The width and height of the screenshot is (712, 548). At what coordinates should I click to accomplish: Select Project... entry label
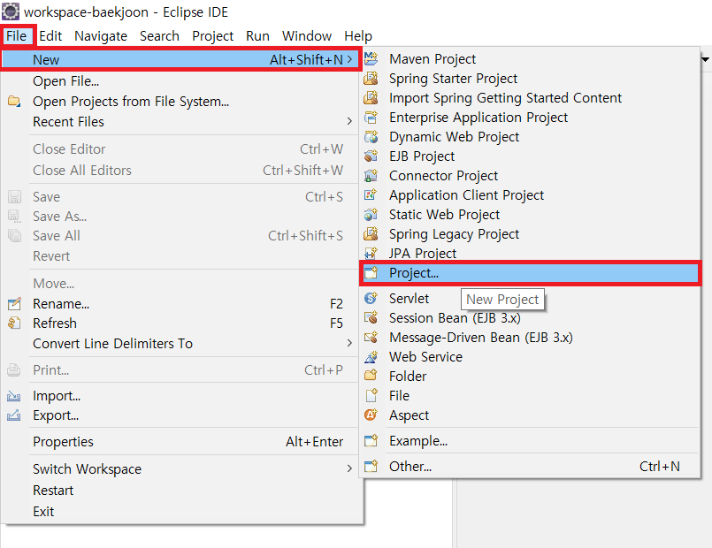(x=414, y=272)
